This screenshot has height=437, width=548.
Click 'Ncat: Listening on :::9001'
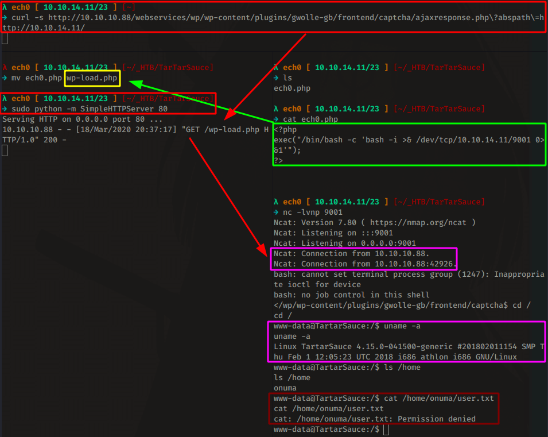333,233
